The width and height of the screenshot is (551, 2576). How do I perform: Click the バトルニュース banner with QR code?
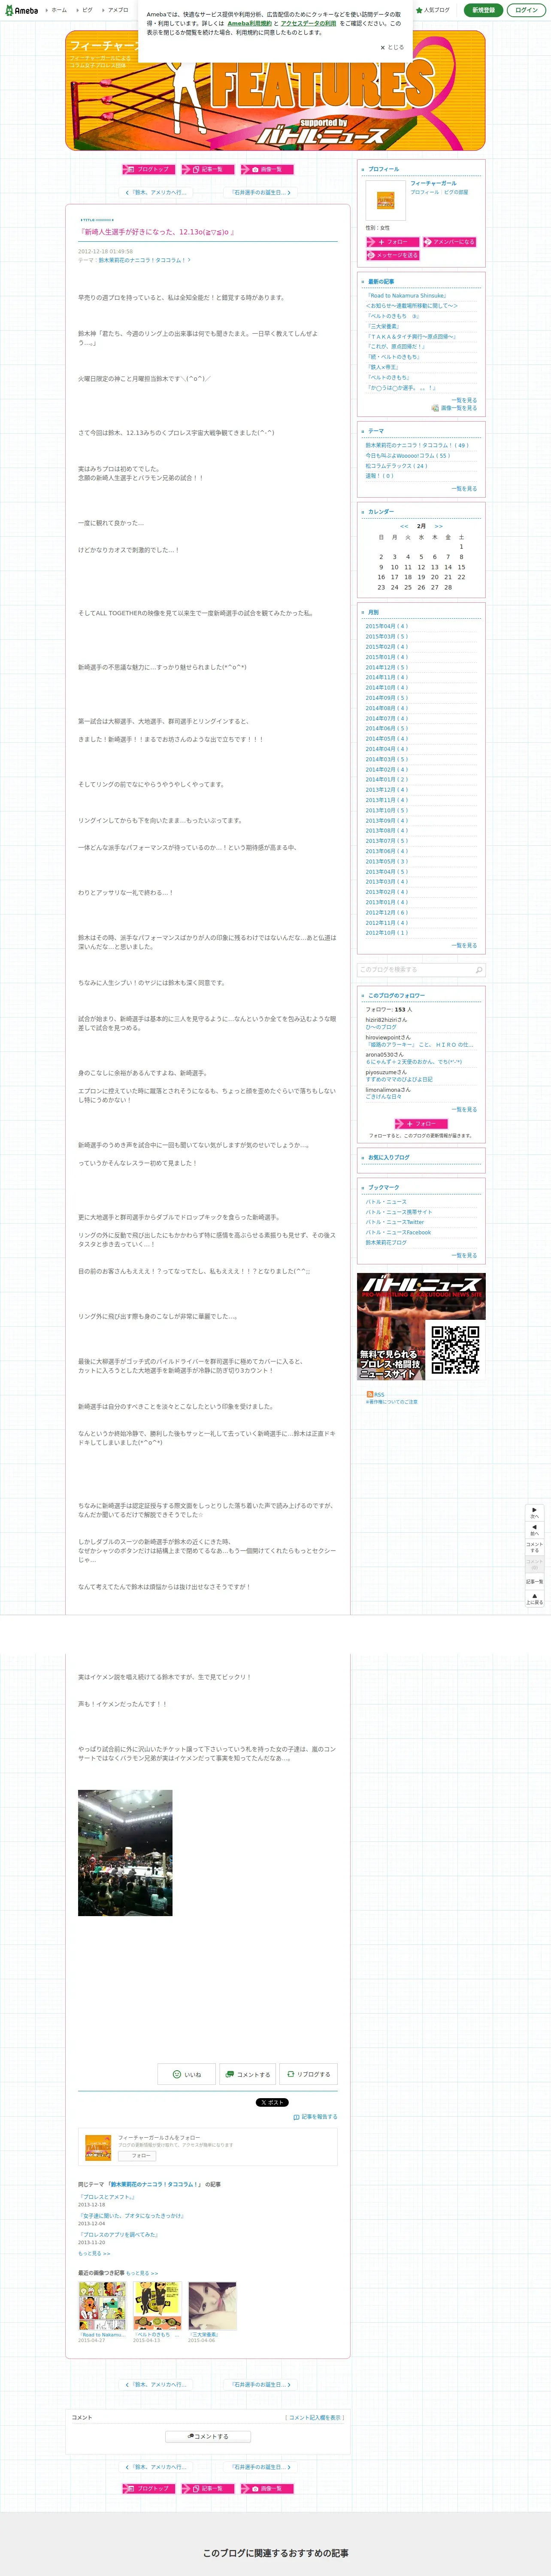[x=421, y=1326]
